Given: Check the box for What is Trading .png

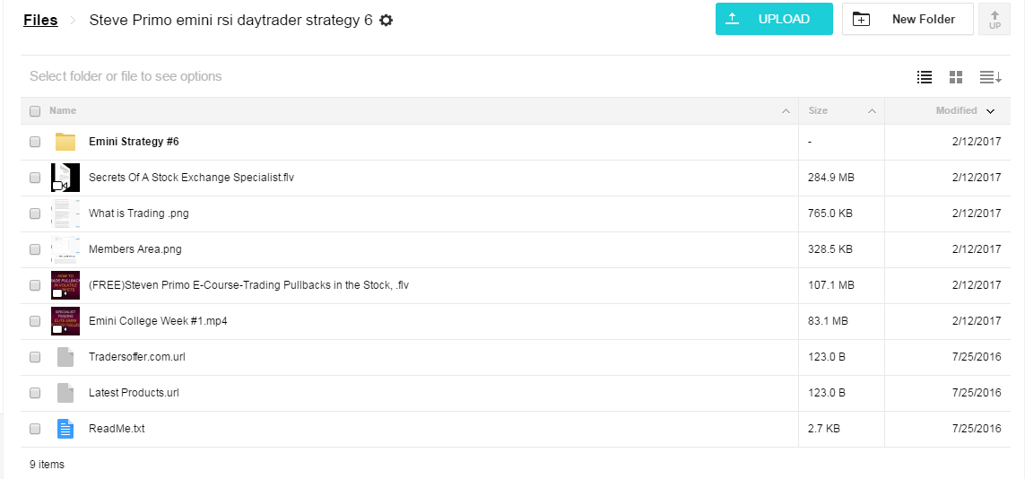Looking at the screenshot, I should click(x=35, y=213).
